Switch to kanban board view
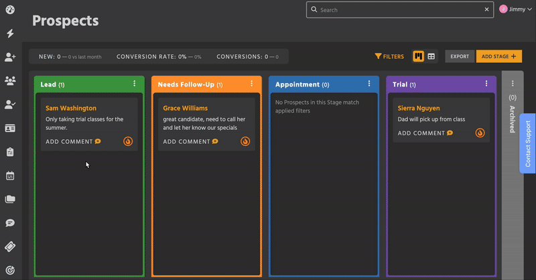 click(418, 56)
